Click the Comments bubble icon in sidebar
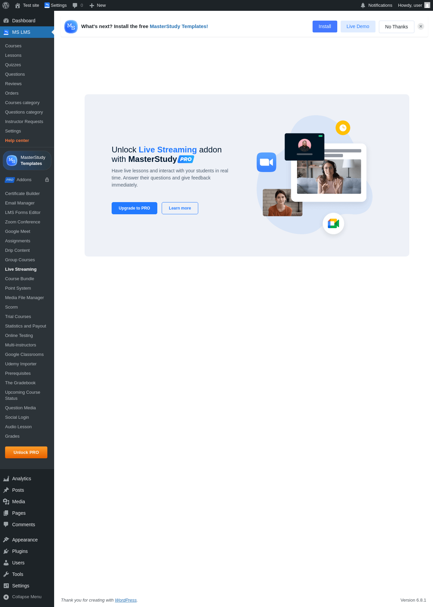The height and width of the screenshot is (607, 433). pos(6,525)
